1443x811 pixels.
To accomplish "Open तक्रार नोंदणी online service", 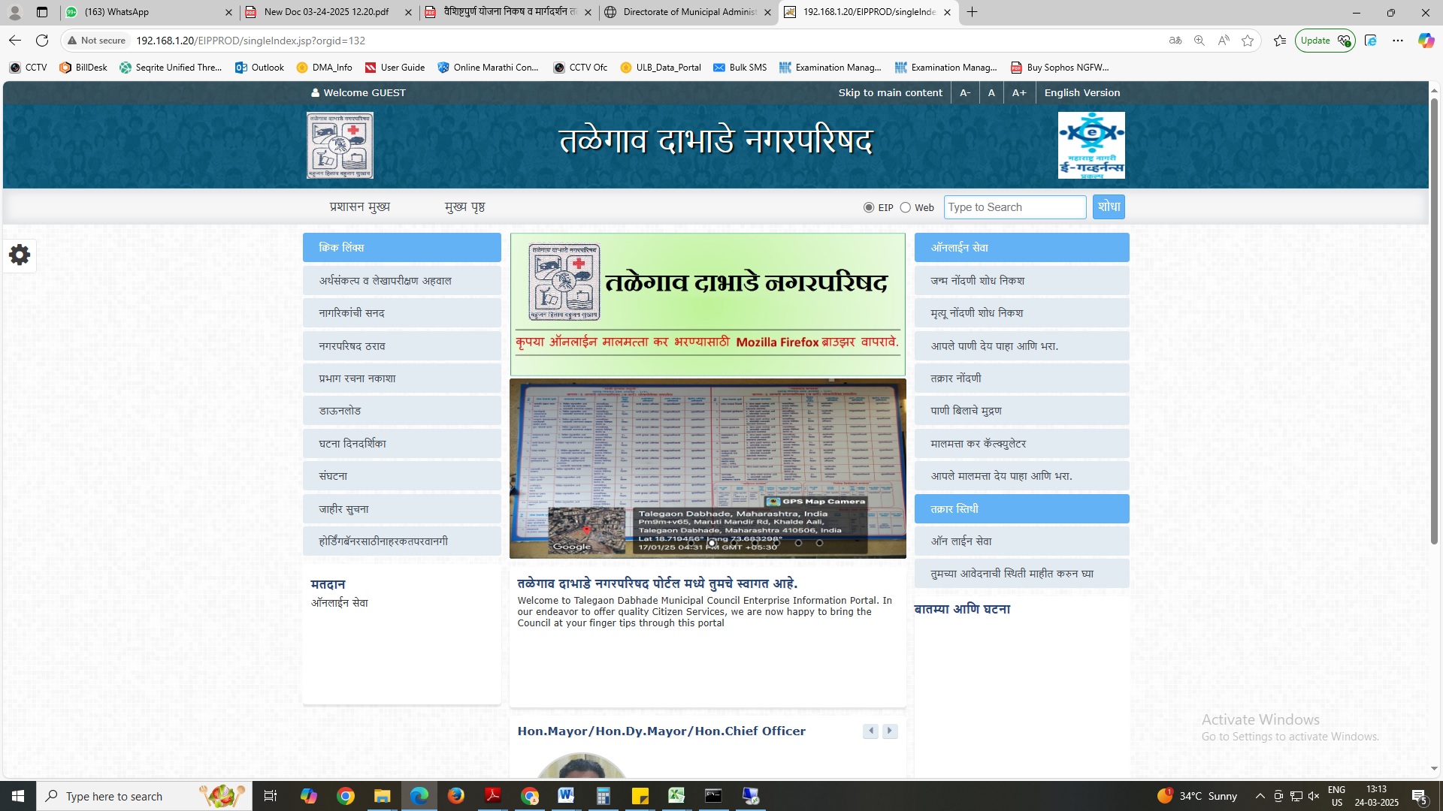I will (x=1021, y=378).
